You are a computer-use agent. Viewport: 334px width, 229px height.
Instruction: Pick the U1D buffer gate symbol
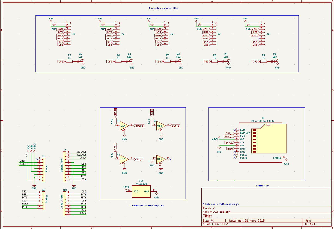tap(160, 159)
